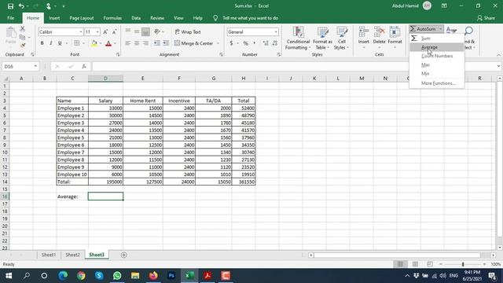Open Chrome from the taskbar

(81, 276)
